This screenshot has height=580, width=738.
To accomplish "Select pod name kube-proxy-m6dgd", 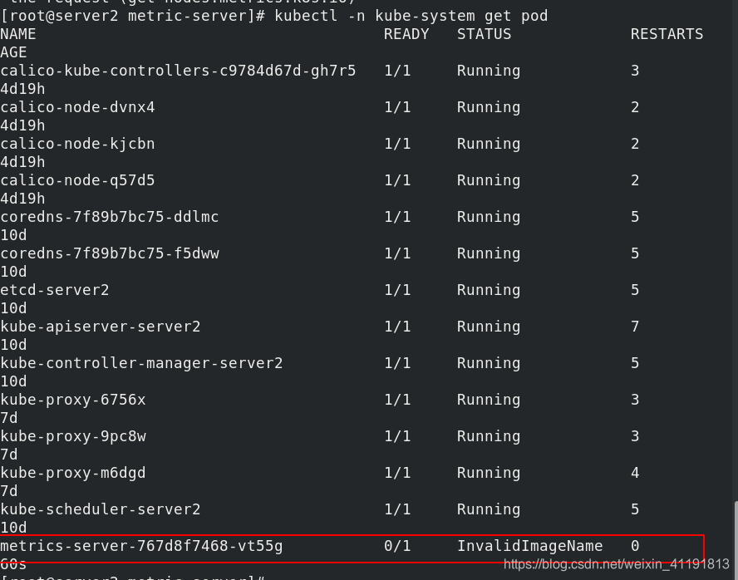I will point(73,473).
